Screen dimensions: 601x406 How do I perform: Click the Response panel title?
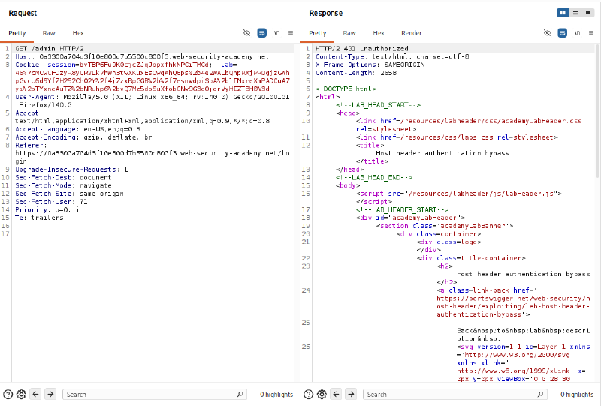[326, 13]
